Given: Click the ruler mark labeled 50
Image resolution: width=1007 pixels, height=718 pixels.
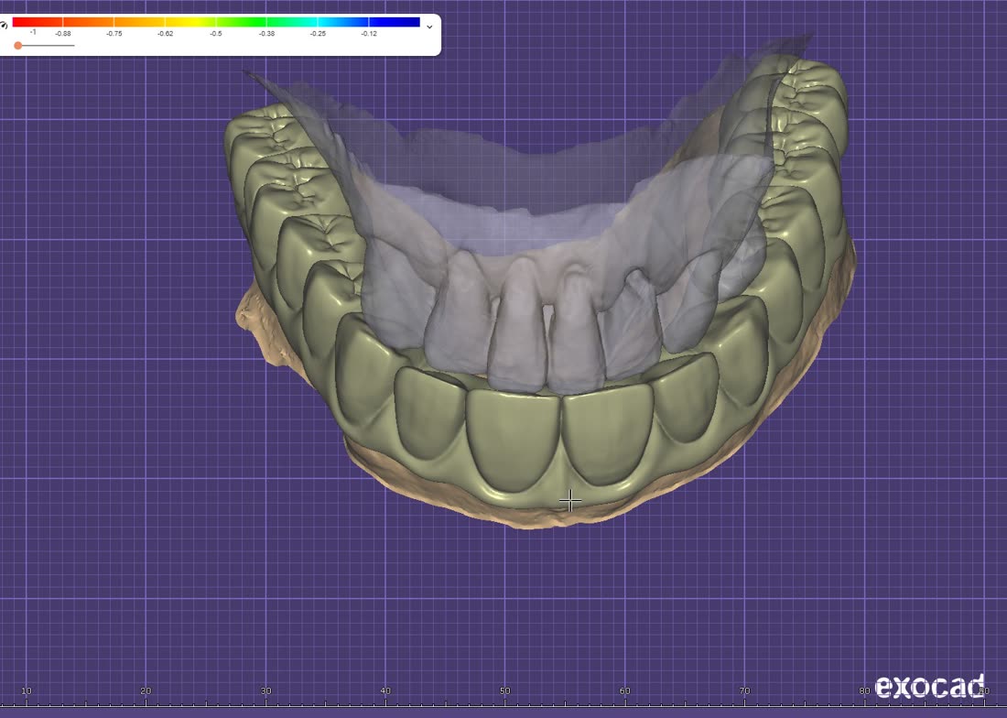Looking at the screenshot, I should tap(505, 691).
